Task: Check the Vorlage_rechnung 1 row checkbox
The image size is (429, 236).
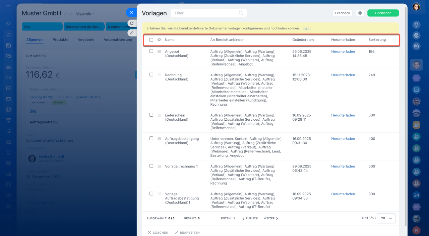Action: [151, 166]
